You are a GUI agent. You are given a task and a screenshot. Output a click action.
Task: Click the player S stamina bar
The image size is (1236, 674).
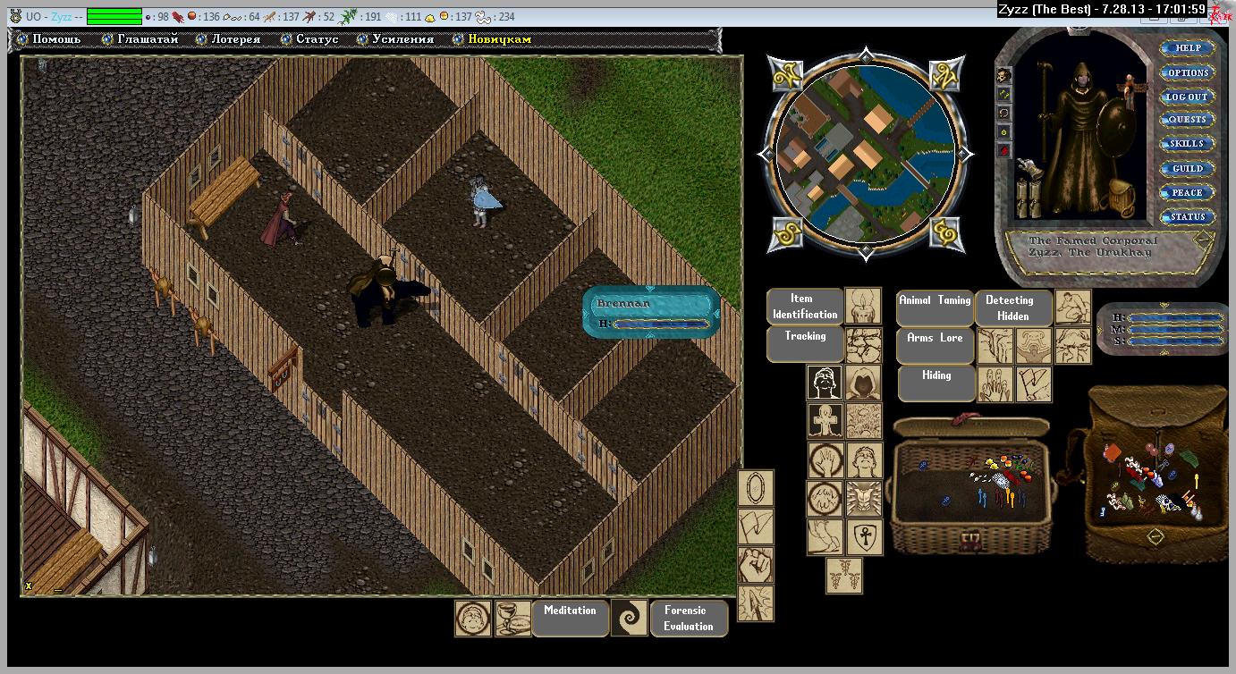(1175, 341)
